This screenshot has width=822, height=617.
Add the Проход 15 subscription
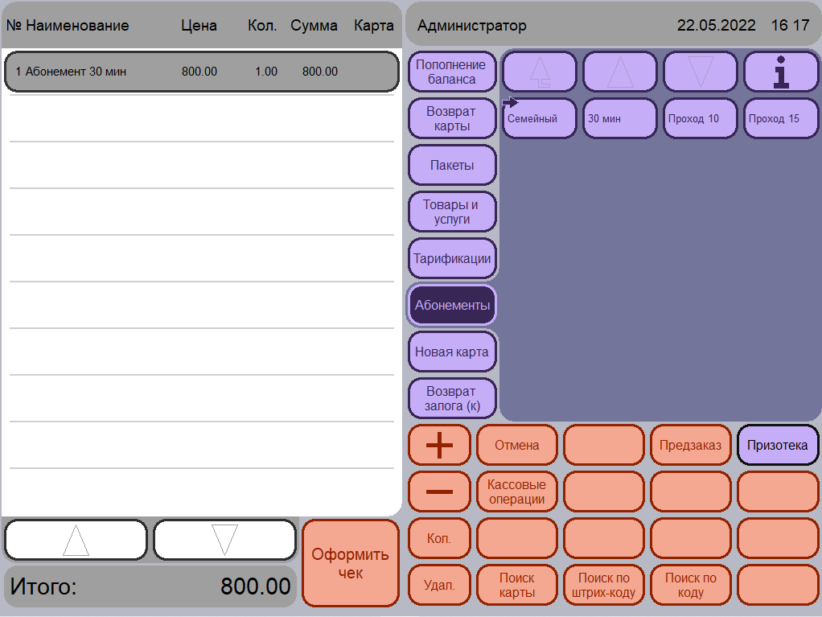(781, 118)
